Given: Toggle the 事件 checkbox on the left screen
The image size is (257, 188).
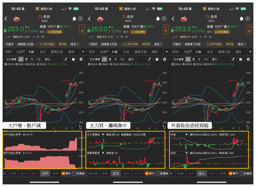Looking at the screenshot, I should point(64,173).
